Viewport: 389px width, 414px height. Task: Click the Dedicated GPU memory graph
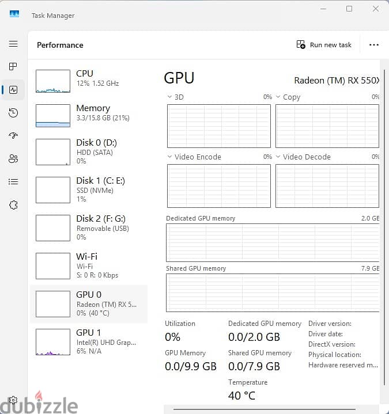pos(273,242)
